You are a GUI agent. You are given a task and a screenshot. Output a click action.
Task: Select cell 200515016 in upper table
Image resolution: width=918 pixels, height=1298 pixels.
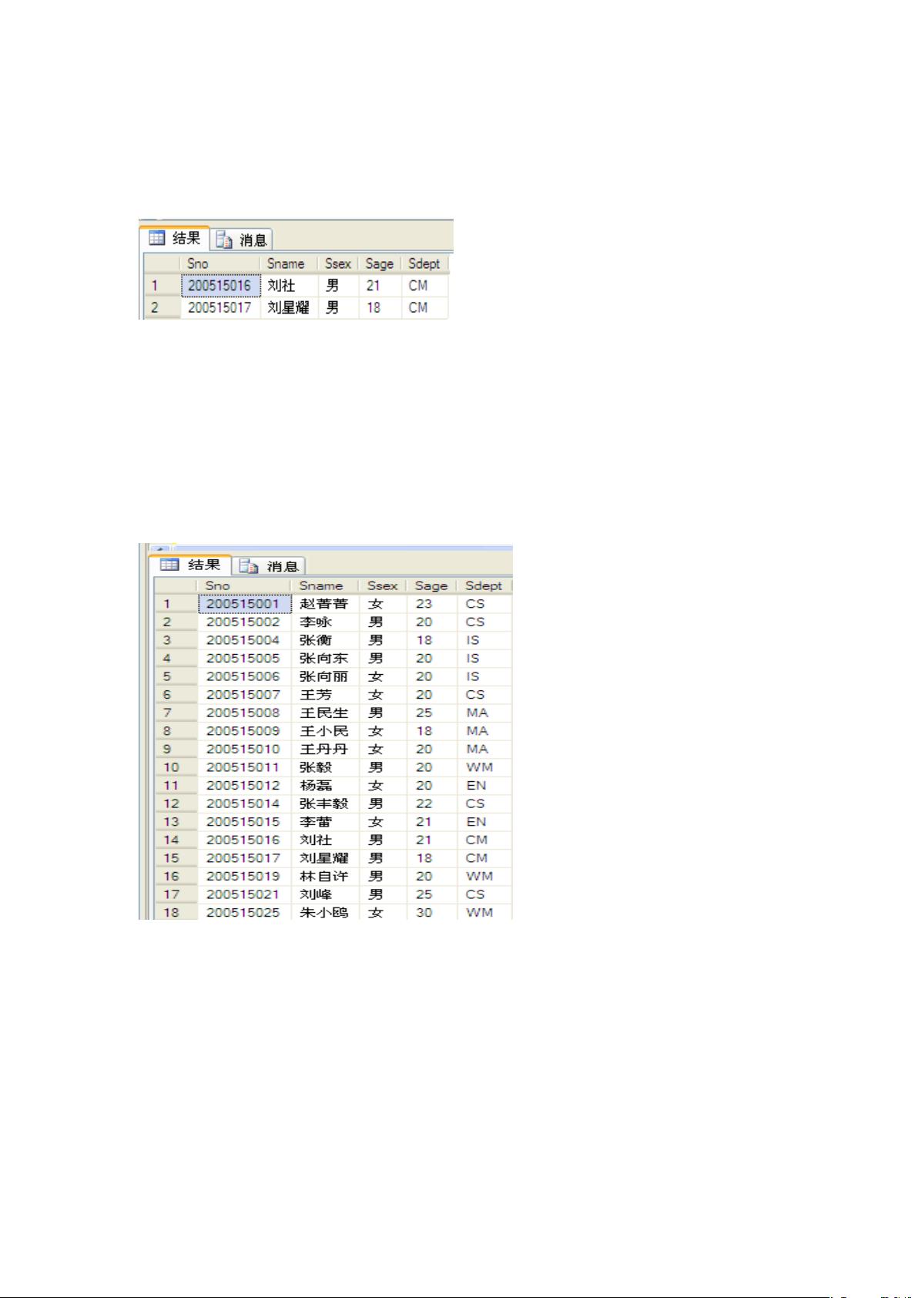220,286
